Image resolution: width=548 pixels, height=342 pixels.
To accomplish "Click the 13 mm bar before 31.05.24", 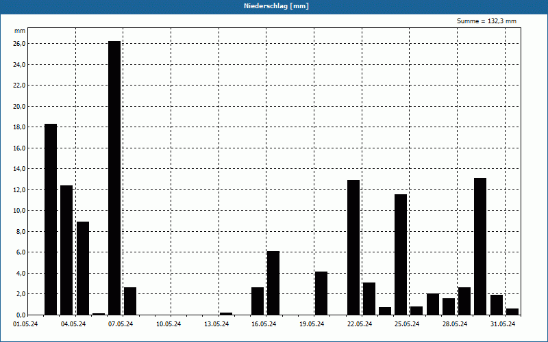I will coord(480,246).
